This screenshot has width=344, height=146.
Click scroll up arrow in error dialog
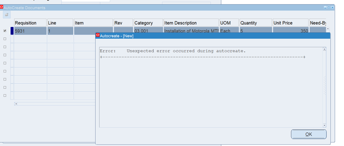(x=324, y=49)
